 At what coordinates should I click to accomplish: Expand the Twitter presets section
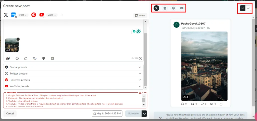tap(73, 74)
